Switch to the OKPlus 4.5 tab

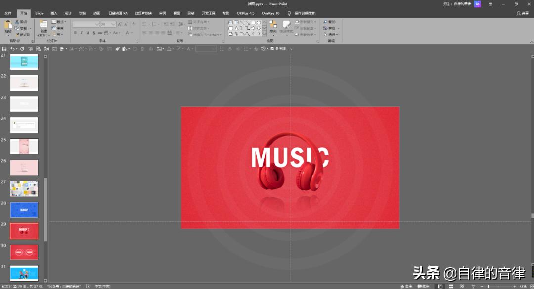245,13
